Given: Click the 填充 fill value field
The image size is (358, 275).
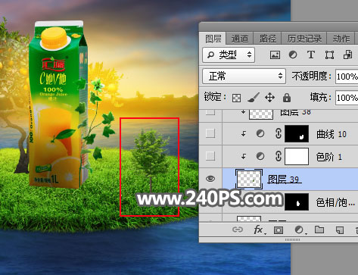Looking at the screenshot, I should pos(347,98).
